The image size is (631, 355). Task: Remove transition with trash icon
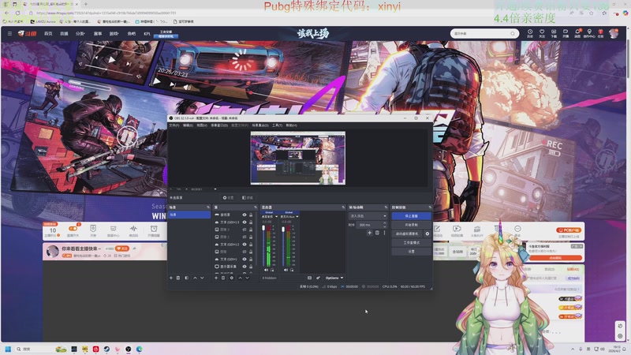(377, 233)
